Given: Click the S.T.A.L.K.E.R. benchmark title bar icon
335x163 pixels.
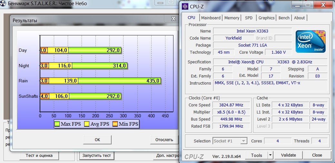Looking at the screenshot, I should [x=3, y=4].
